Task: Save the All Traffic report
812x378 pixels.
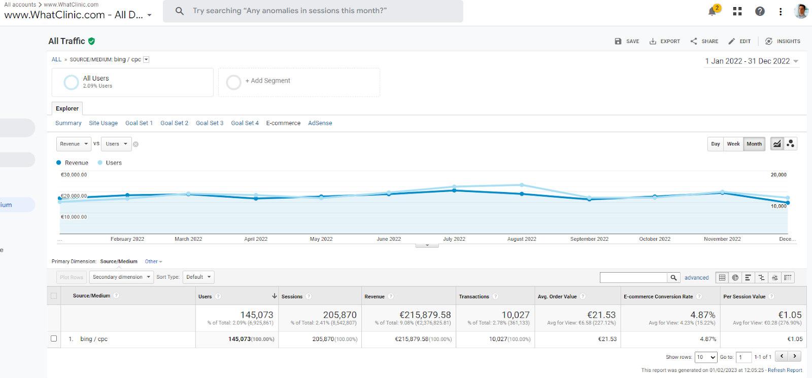Action: [627, 41]
